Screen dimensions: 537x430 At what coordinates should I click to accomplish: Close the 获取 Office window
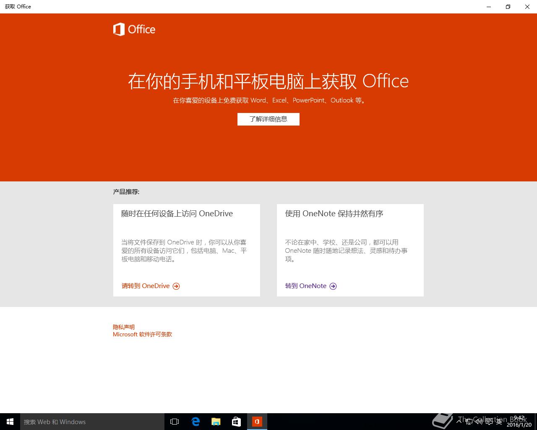click(x=527, y=7)
